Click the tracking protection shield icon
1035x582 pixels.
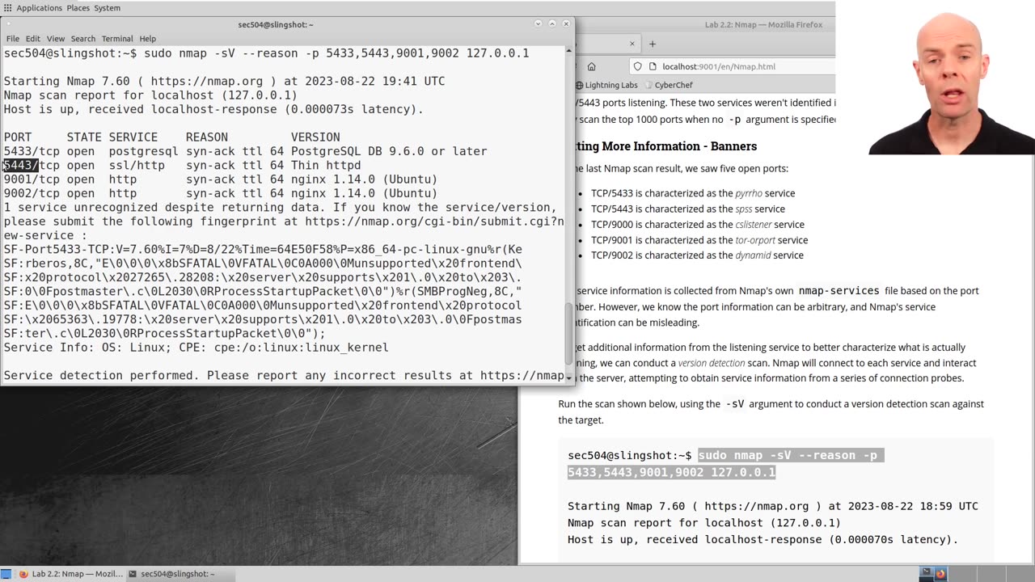coord(638,66)
